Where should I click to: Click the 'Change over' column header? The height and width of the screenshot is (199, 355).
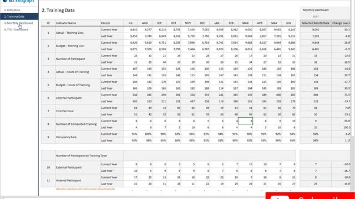(x=341, y=23)
